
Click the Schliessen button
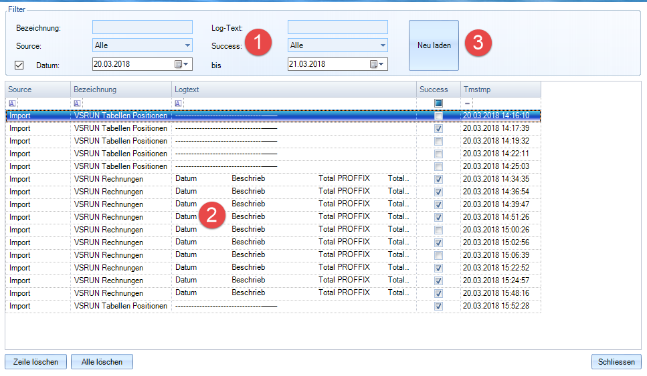tap(616, 362)
